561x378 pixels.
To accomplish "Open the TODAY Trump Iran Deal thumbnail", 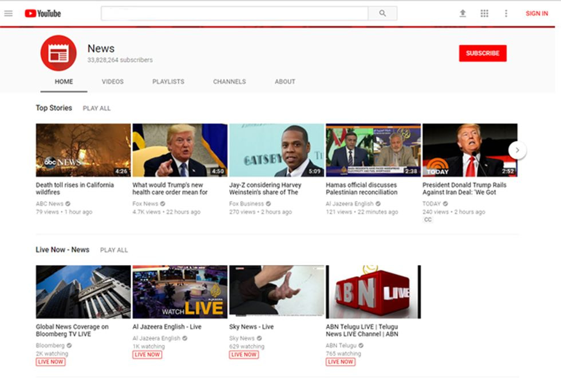I will point(470,150).
